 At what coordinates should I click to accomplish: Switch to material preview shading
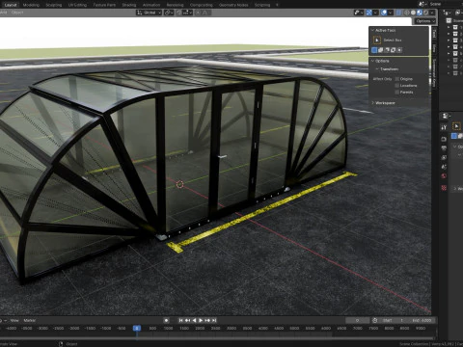tap(420, 13)
